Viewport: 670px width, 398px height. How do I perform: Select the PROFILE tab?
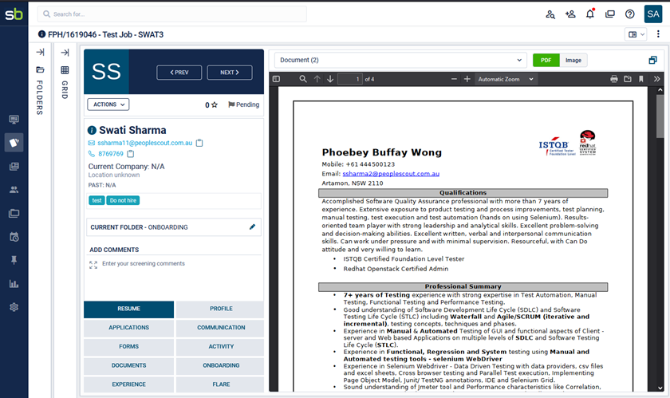click(221, 309)
